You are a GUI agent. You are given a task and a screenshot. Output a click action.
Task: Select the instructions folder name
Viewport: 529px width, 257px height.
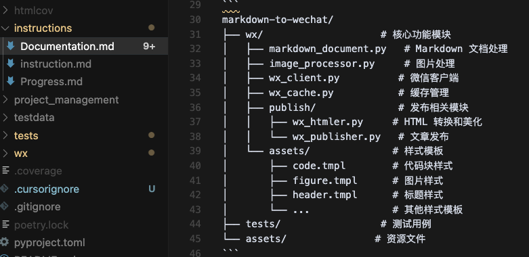coord(43,28)
